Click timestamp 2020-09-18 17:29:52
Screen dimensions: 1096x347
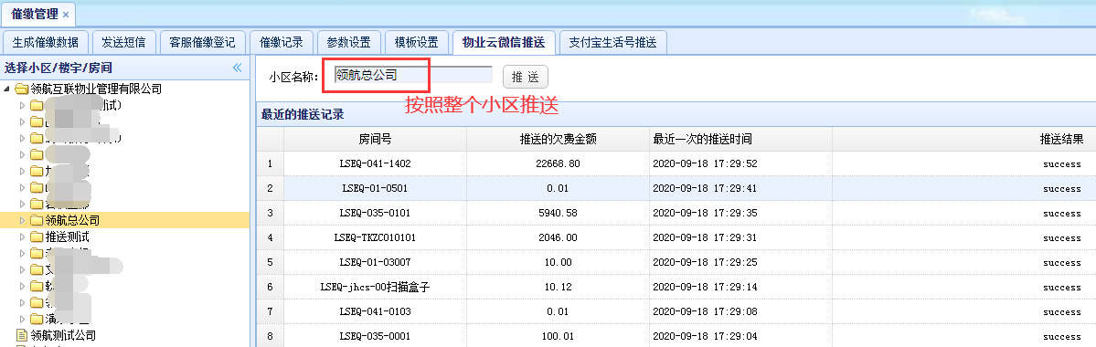(x=706, y=163)
